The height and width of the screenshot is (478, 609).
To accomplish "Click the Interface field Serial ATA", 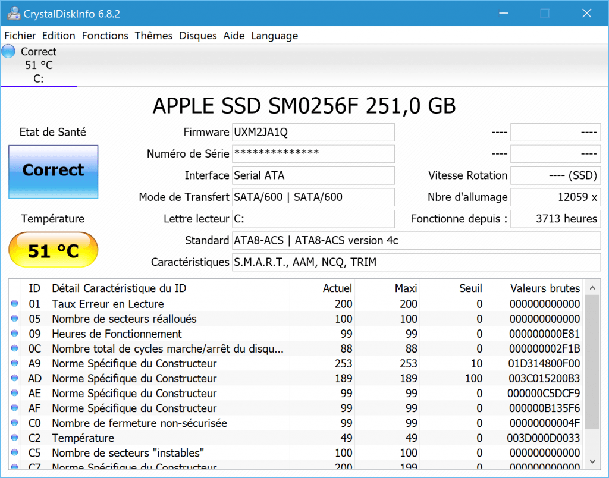I will point(313,175).
